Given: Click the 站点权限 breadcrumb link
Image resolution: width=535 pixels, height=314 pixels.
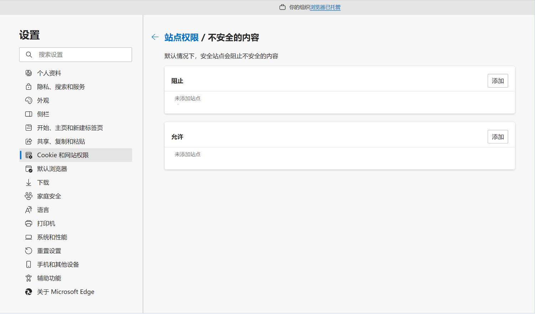Looking at the screenshot, I should pyautogui.click(x=182, y=37).
